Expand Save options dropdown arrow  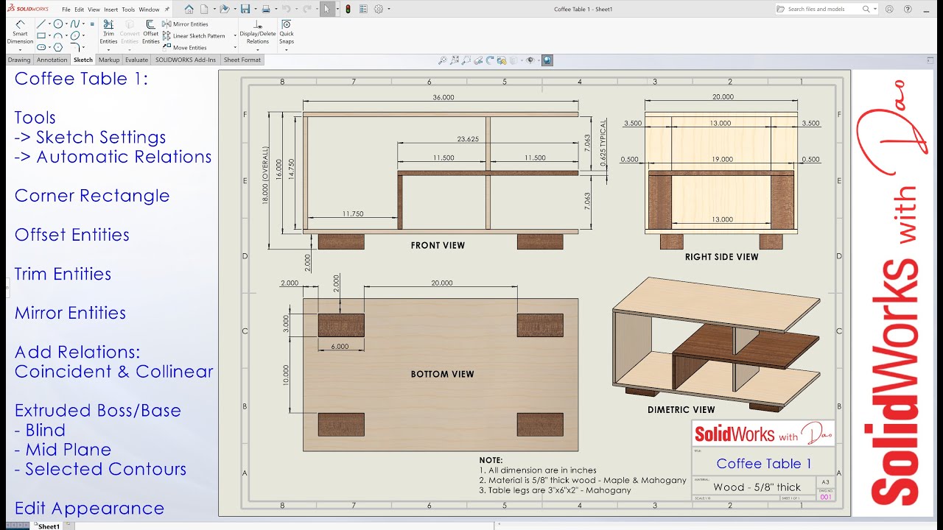256,9
